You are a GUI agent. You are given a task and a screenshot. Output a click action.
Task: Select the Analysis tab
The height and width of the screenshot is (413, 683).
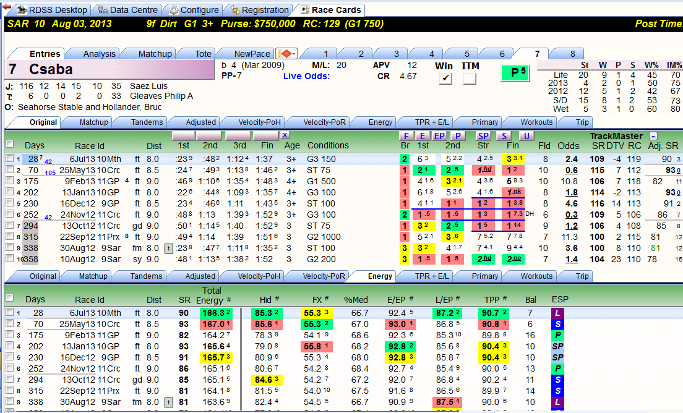(100, 54)
